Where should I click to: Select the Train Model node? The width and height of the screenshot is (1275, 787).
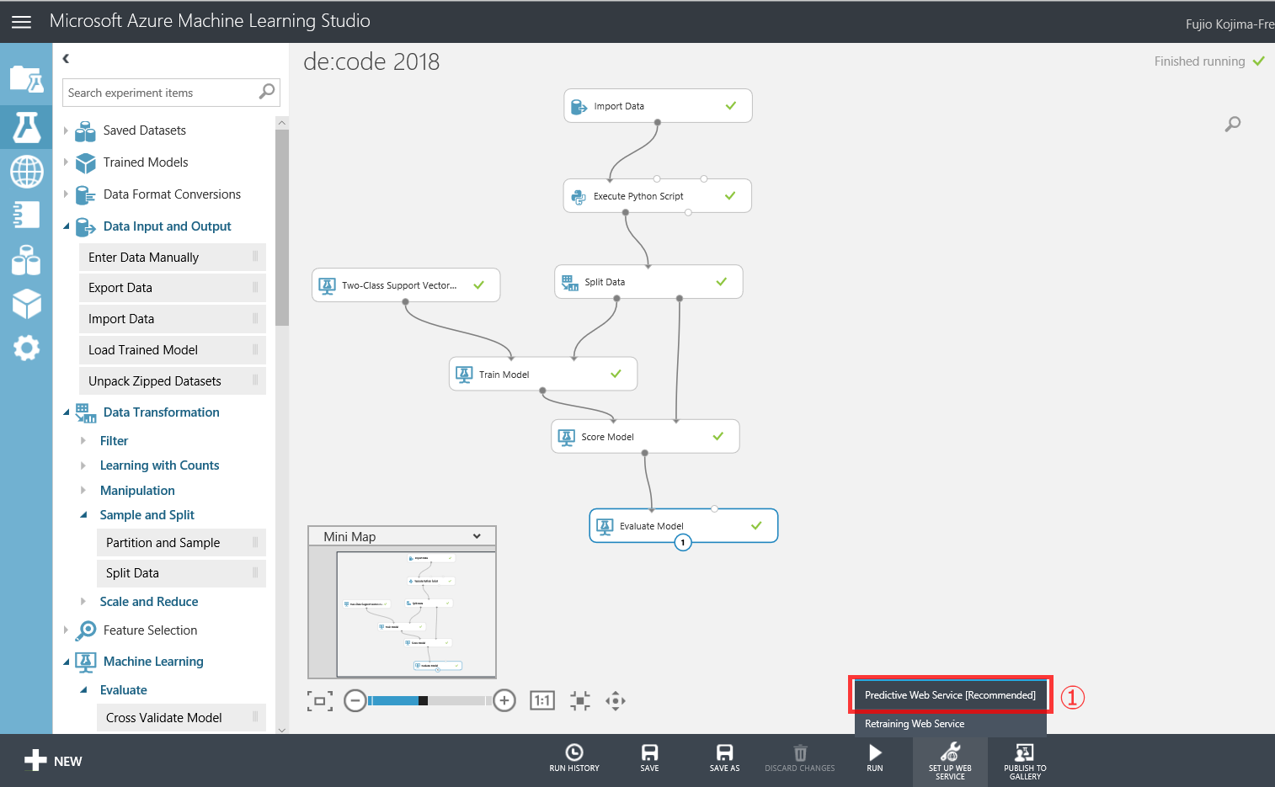(x=543, y=375)
